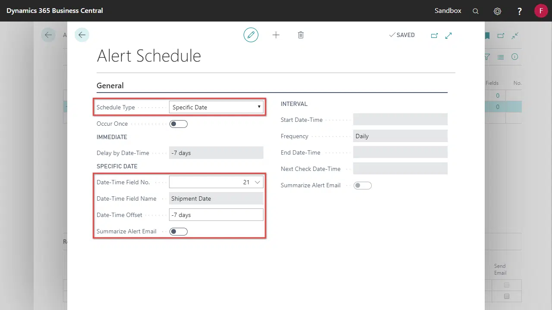
Task: Open the search magnifier in top bar
Action: (476, 11)
